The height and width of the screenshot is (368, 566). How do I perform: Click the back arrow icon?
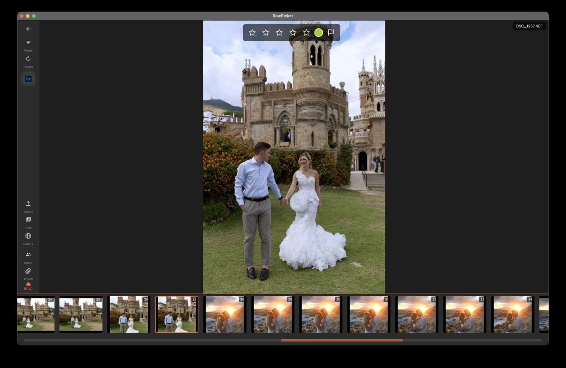tap(28, 29)
